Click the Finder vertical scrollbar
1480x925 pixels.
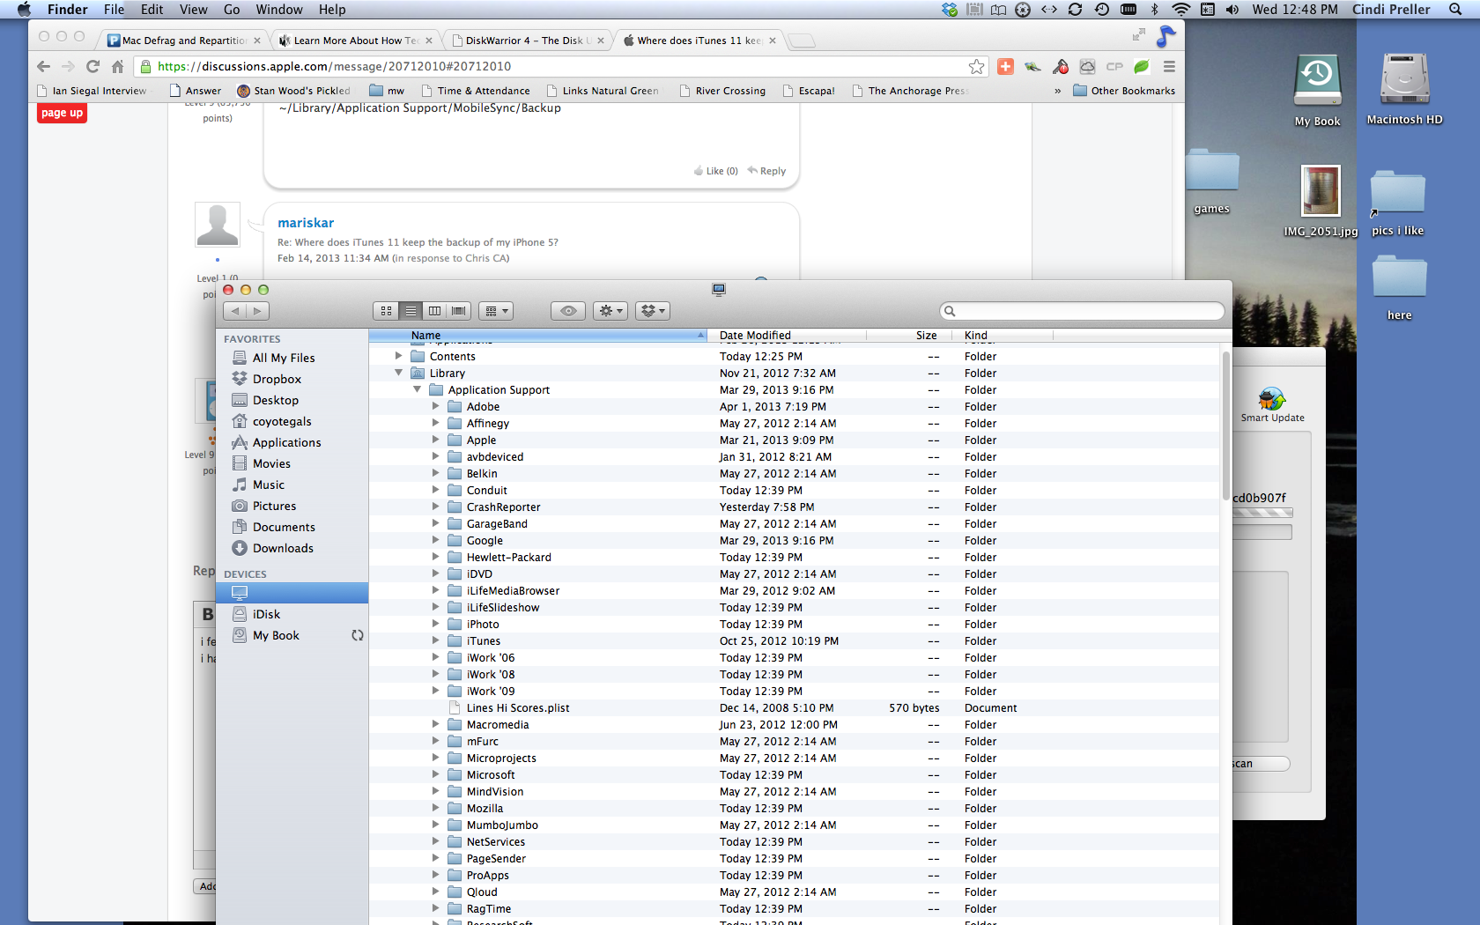click(x=1225, y=426)
